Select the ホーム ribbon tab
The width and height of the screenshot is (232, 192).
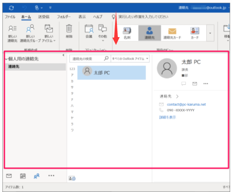click(x=26, y=17)
